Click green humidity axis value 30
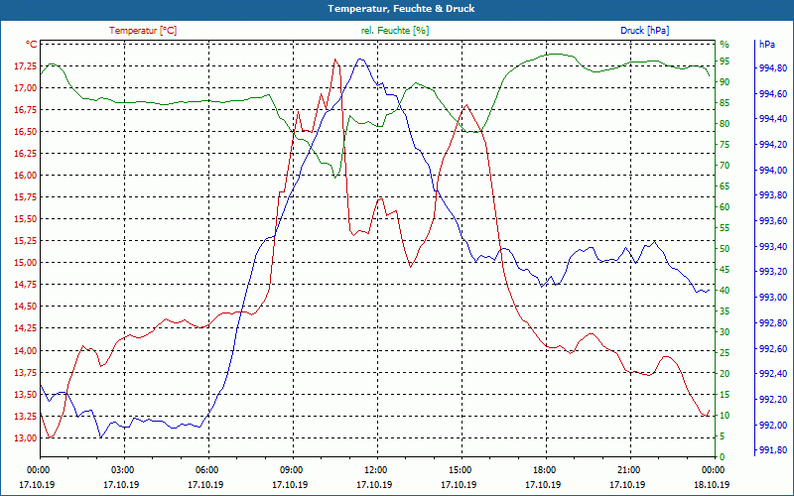The image size is (794, 496). pyautogui.click(x=725, y=332)
